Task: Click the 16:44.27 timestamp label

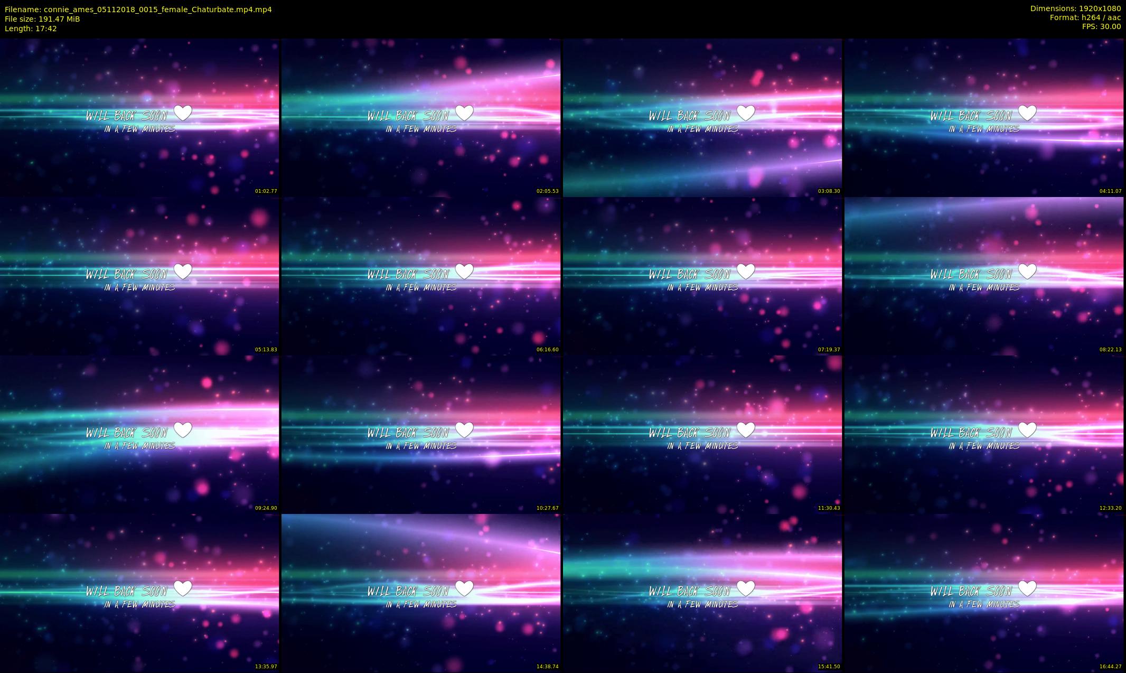Action: (1110, 667)
